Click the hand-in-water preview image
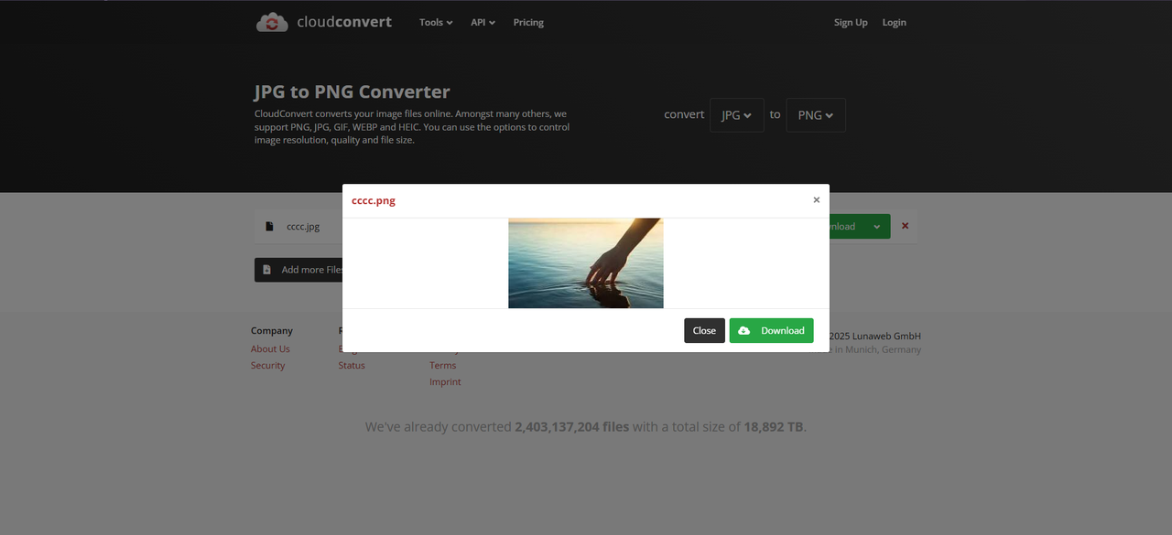1172x535 pixels. 586,263
